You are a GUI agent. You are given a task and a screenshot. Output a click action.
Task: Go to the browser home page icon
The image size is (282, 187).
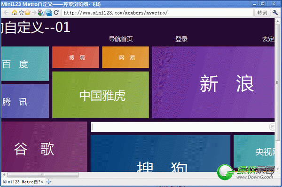[x=15, y=13]
